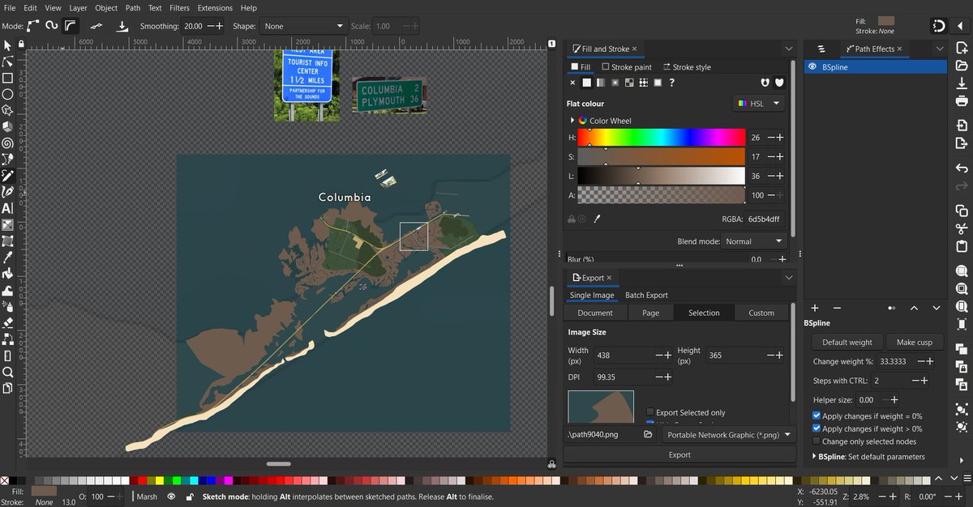Select the Star/Polygon tool
This screenshot has width=973, height=507.
click(7, 110)
